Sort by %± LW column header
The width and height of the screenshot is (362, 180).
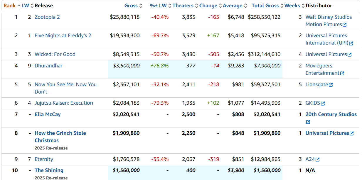click(158, 6)
